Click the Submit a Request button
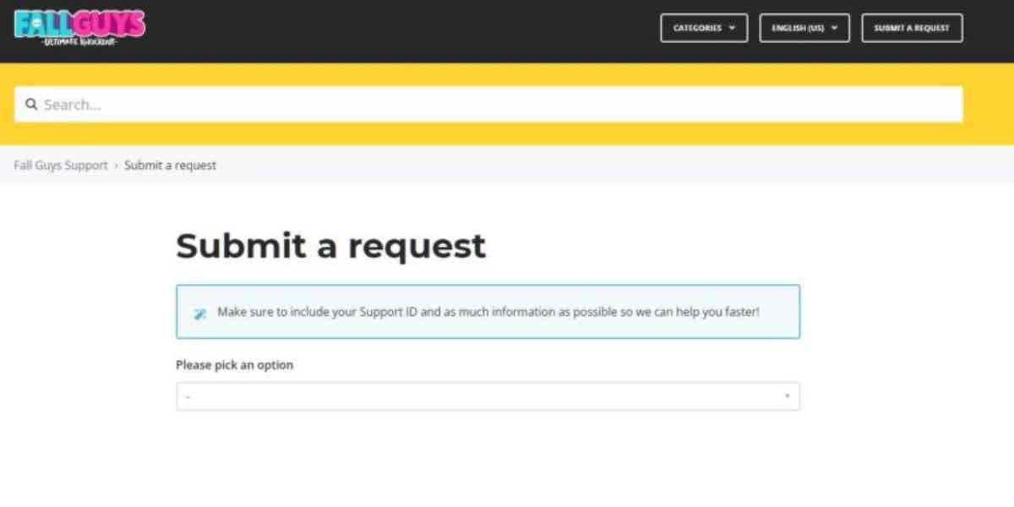Image resolution: width=1014 pixels, height=507 pixels. pyautogui.click(x=912, y=28)
